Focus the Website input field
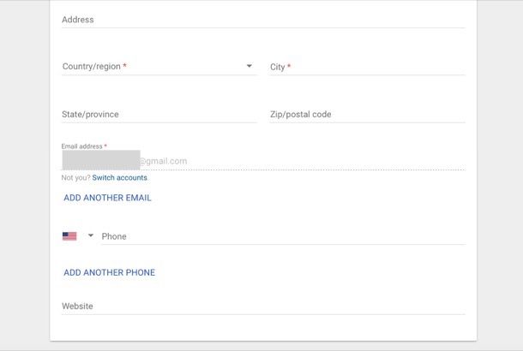This screenshot has height=351, width=523. [263, 306]
